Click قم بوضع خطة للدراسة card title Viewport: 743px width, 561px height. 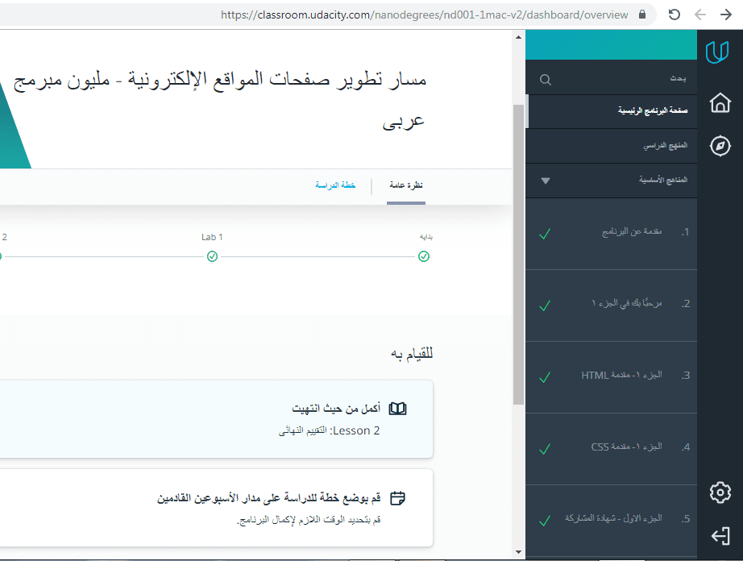[x=269, y=498]
